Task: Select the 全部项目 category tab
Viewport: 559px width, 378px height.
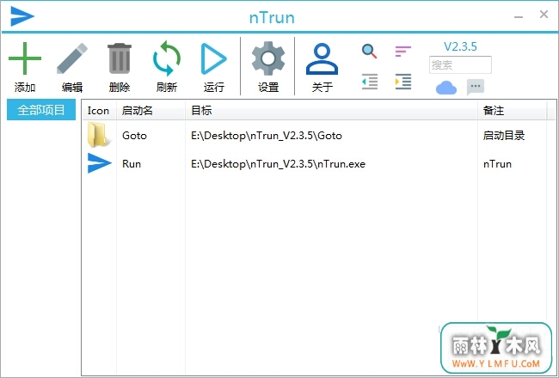Action: tap(41, 110)
